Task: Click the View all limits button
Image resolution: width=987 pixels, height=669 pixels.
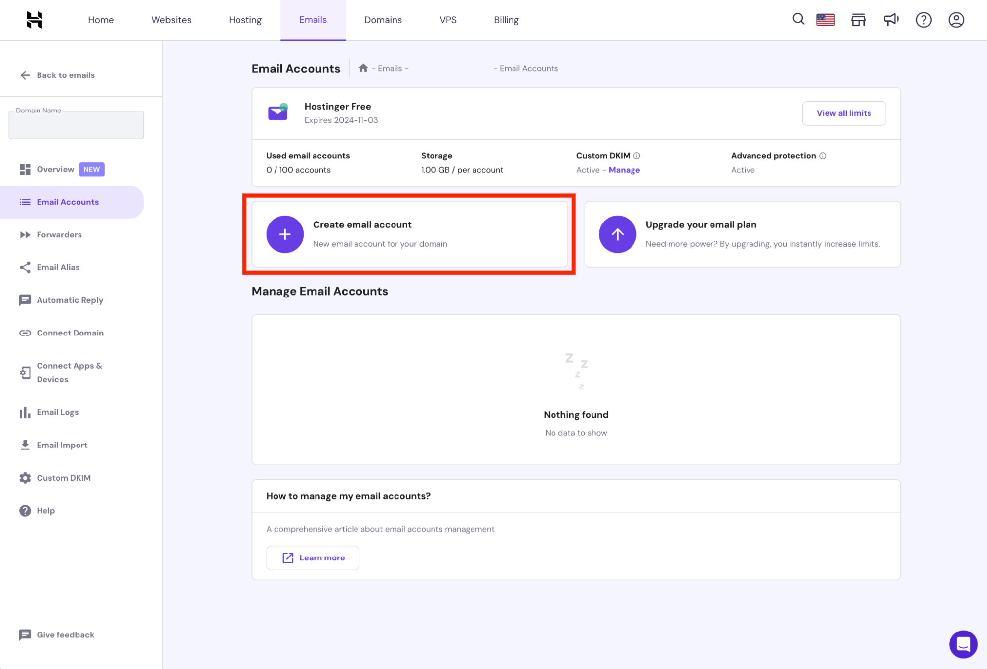Action: point(843,113)
